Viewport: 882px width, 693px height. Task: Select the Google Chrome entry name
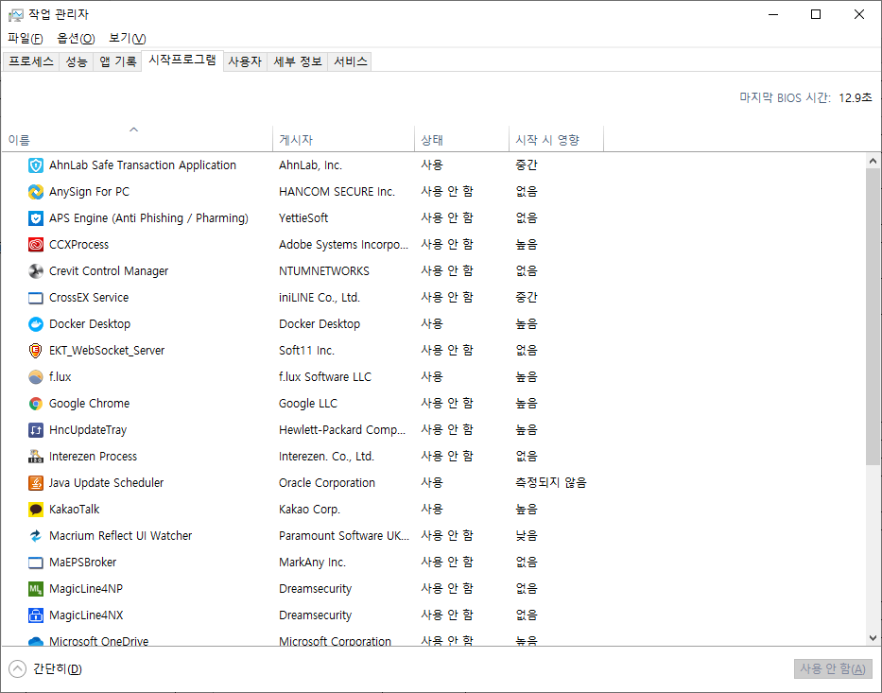[x=89, y=404]
